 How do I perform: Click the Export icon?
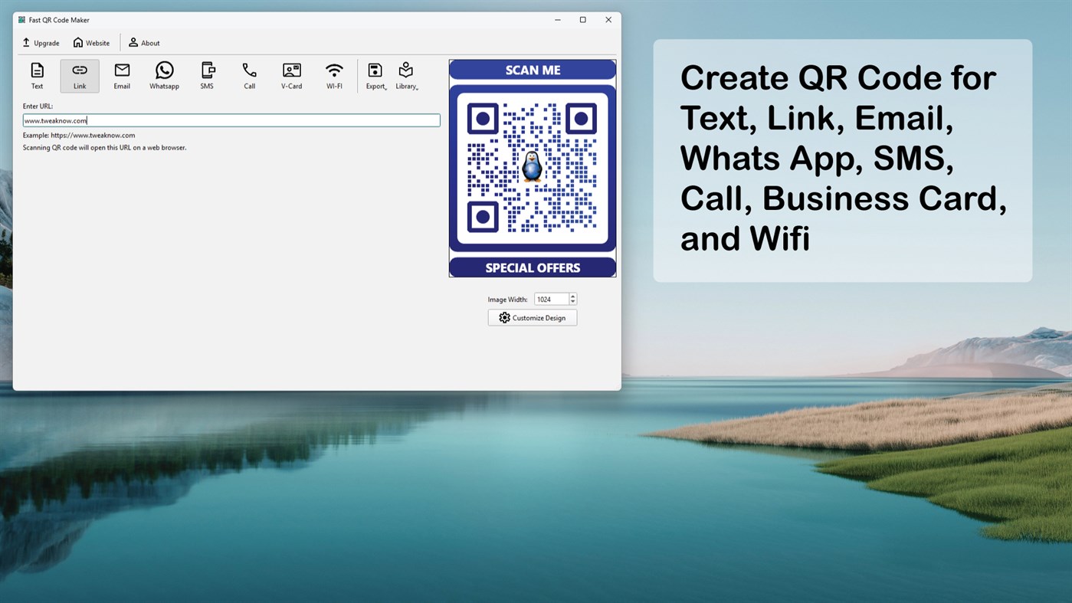(x=375, y=70)
